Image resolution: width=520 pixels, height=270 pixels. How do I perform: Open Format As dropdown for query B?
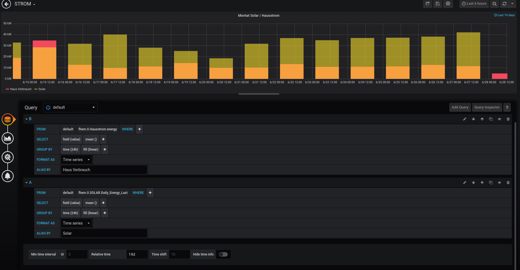76,160
